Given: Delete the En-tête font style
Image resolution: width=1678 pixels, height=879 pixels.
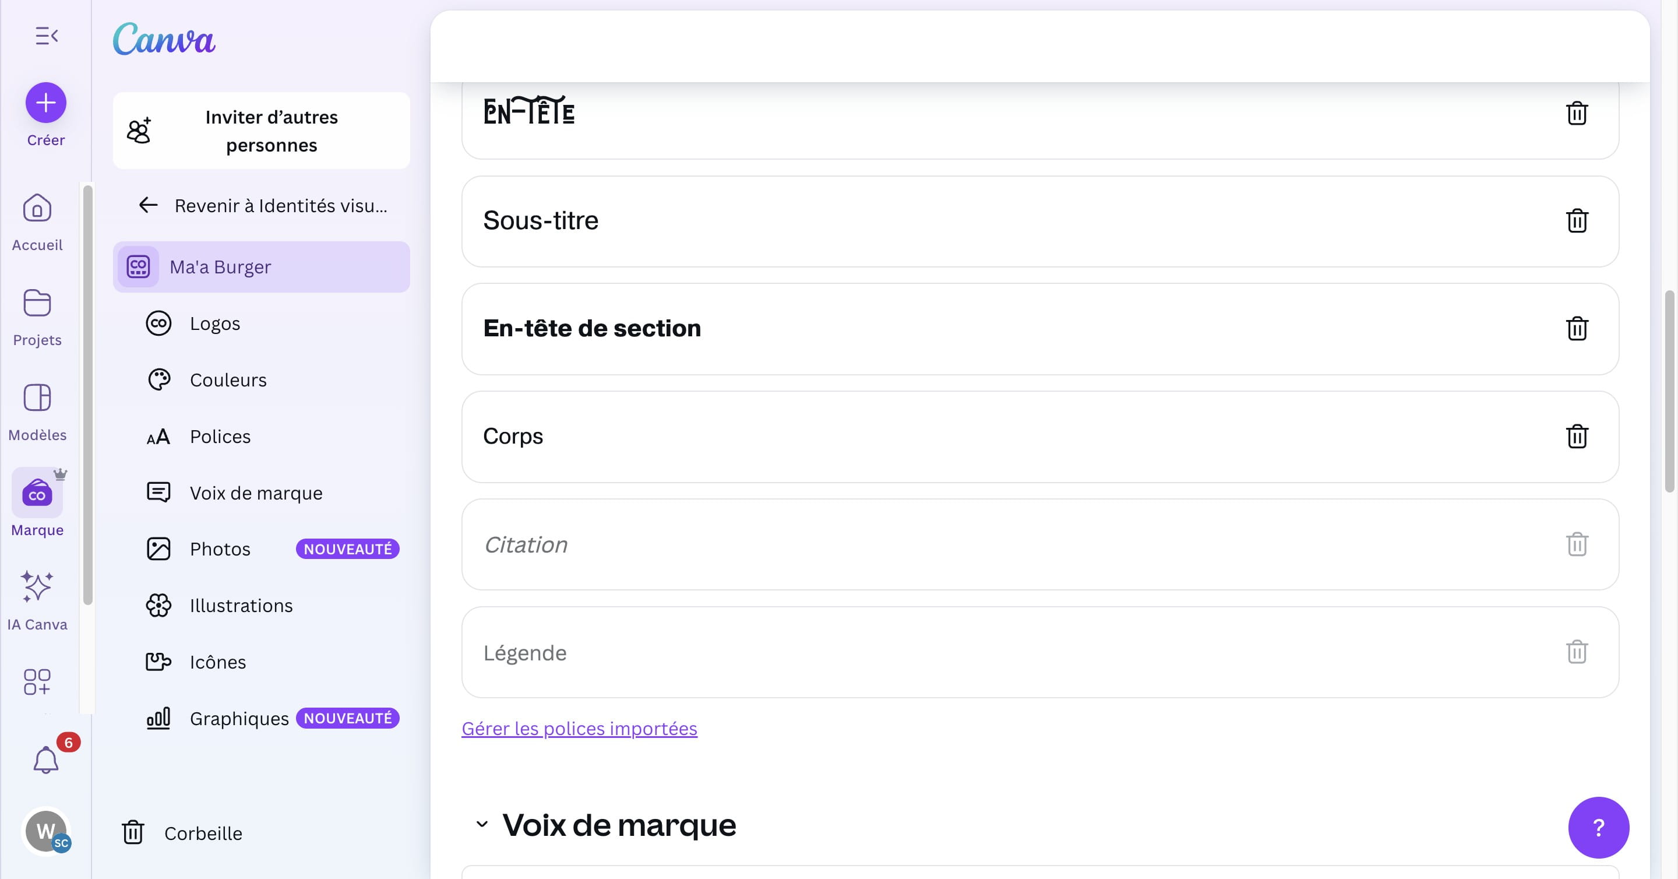Looking at the screenshot, I should (x=1577, y=114).
